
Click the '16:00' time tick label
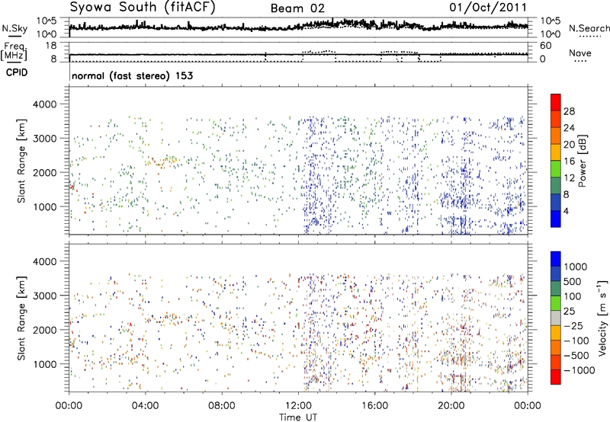click(x=374, y=406)
